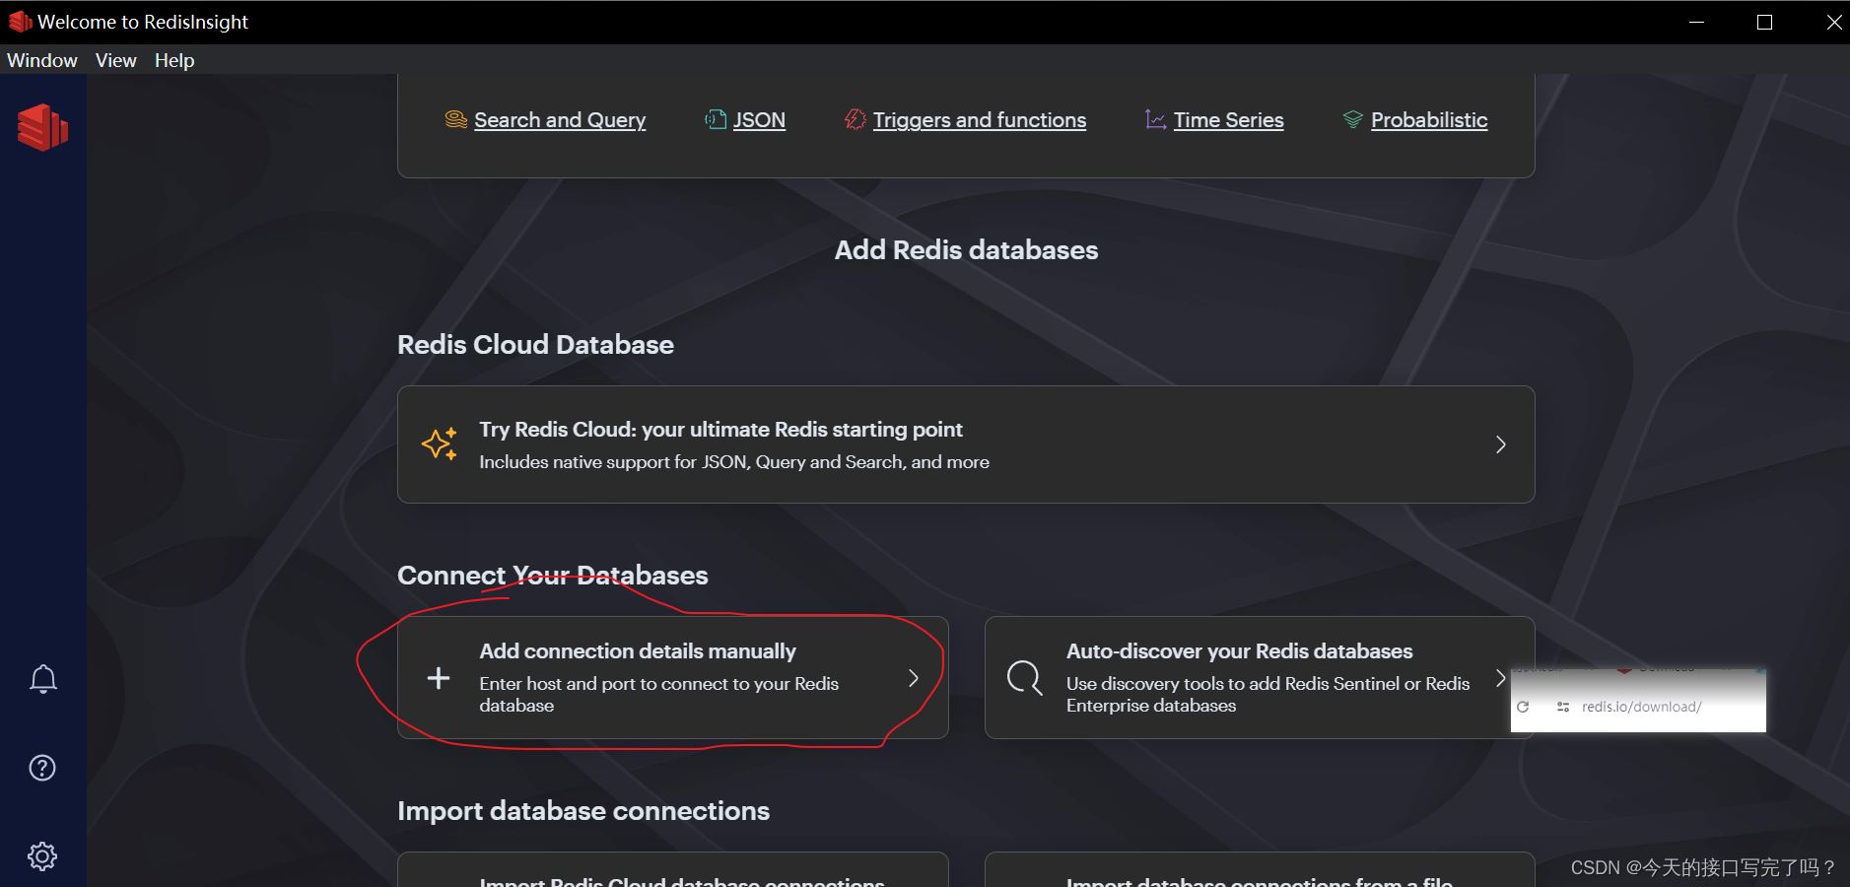Click the magnifier icon for Auto-discover
The height and width of the screenshot is (887, 1850).
coord(1025,678)
